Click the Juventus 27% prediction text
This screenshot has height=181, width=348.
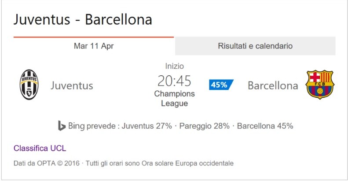[147, 126]
